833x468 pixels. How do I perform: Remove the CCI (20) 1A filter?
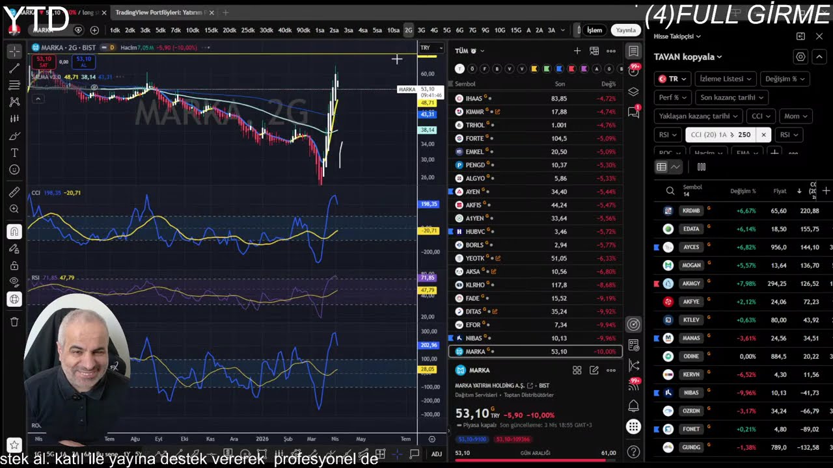click(763, 135)
